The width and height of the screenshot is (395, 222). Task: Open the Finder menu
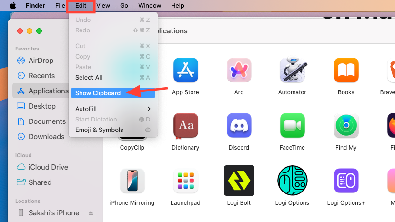tap(35, 6)
